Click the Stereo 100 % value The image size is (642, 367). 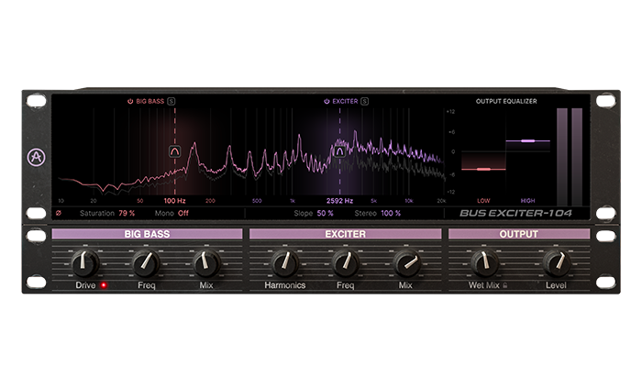pos(391,213)
